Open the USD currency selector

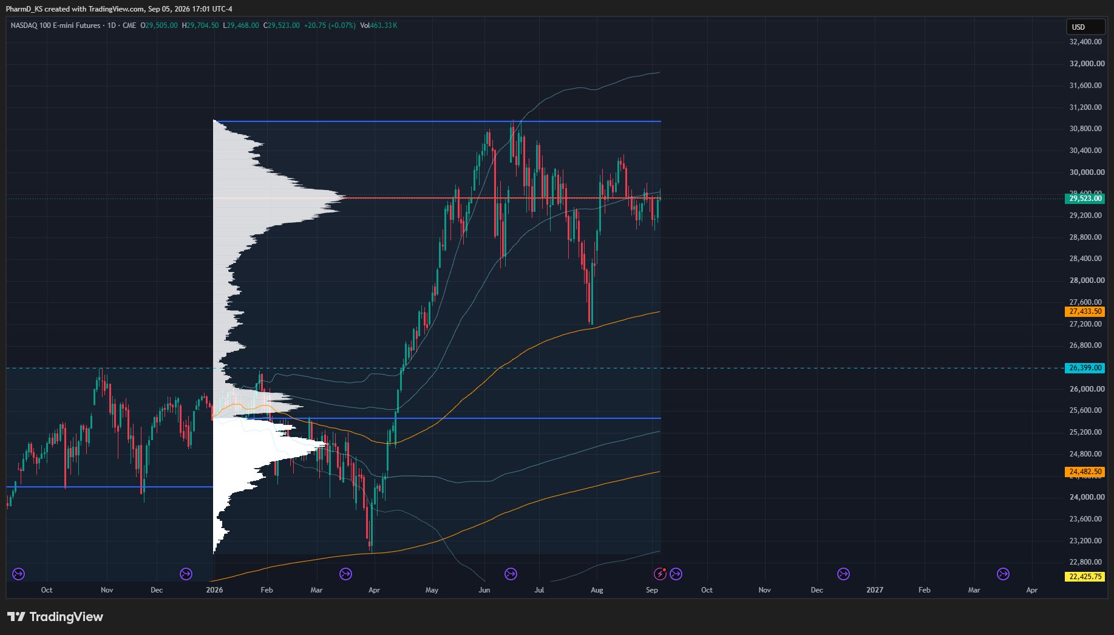[x=1085, y=27]
